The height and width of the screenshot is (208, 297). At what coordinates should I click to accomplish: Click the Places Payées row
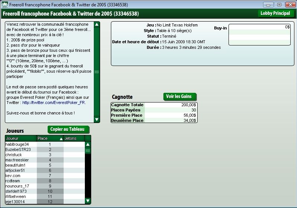pyautogui.click(x=154, y=110)
